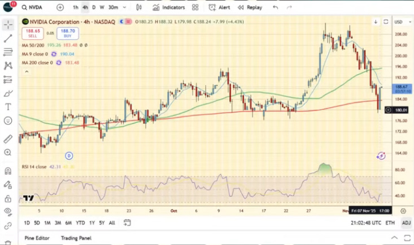Open the Pine Editor tab
414x245 pixels.
(37, 238)
